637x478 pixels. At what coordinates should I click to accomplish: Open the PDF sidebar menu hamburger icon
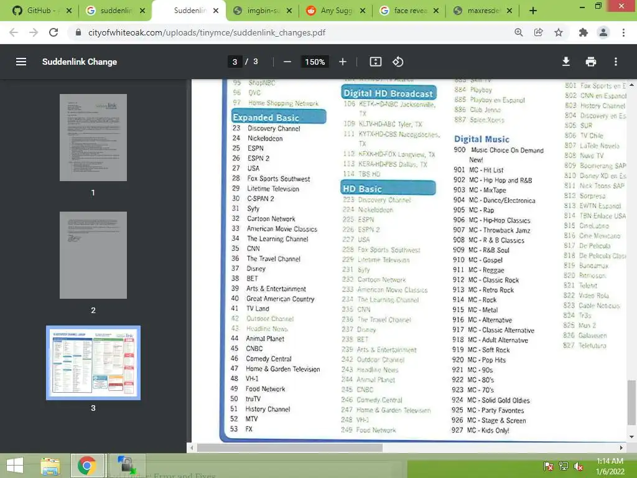(x=21, y=62)
